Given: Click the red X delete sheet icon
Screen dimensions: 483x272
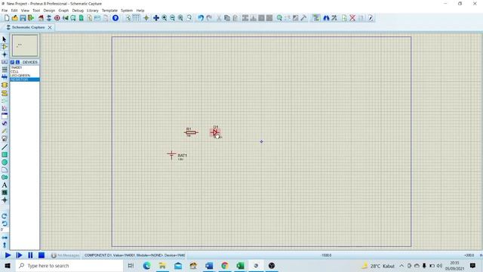Looking at the screenshot, I should coord(352,18).
